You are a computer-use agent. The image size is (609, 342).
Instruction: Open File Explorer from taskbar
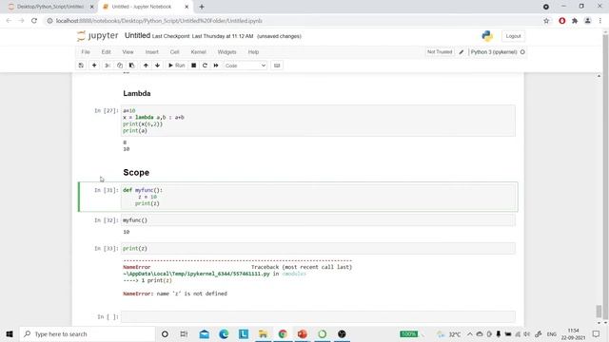(263, 333)
